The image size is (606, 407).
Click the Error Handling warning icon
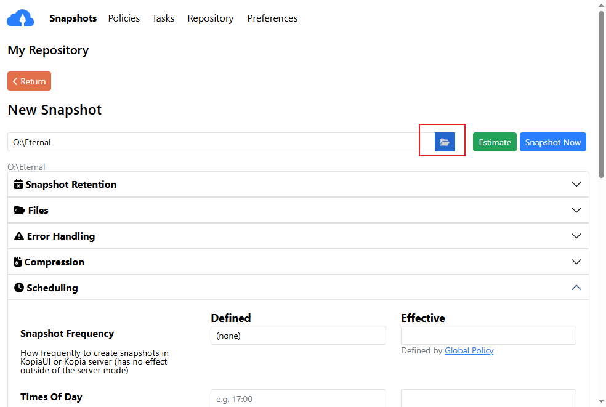point(19,236)
